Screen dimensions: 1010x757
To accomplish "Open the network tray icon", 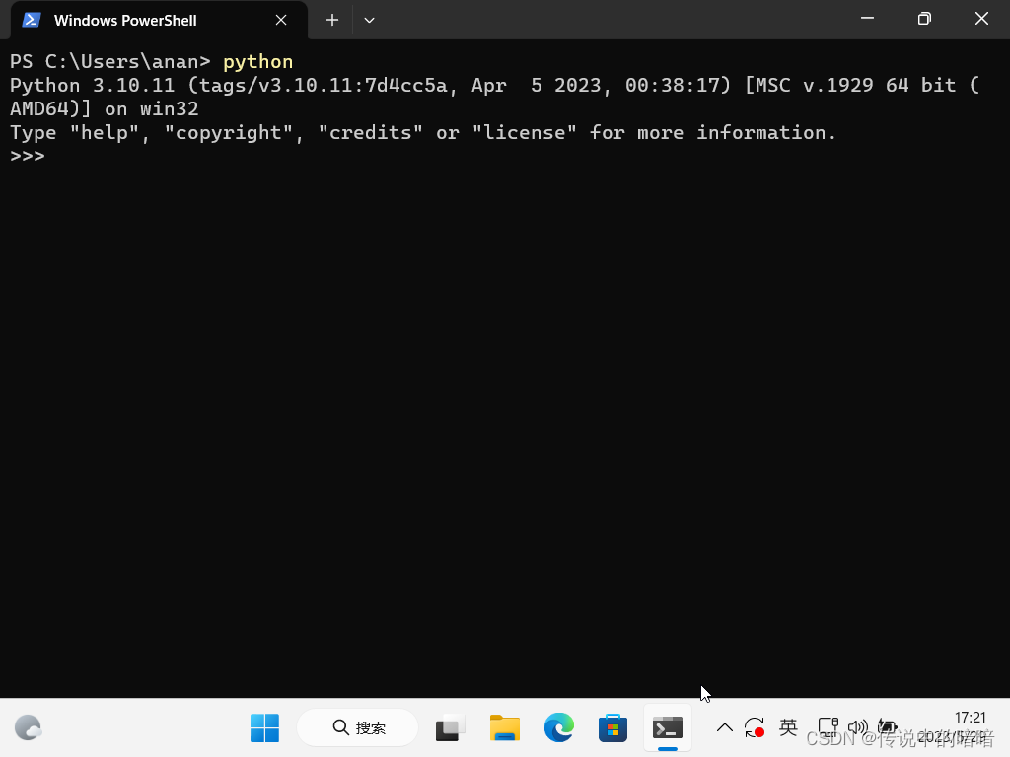I will (x=828, y=728).
